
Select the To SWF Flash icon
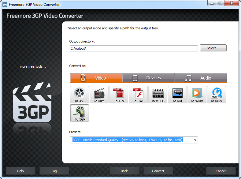tap(138, 95)
